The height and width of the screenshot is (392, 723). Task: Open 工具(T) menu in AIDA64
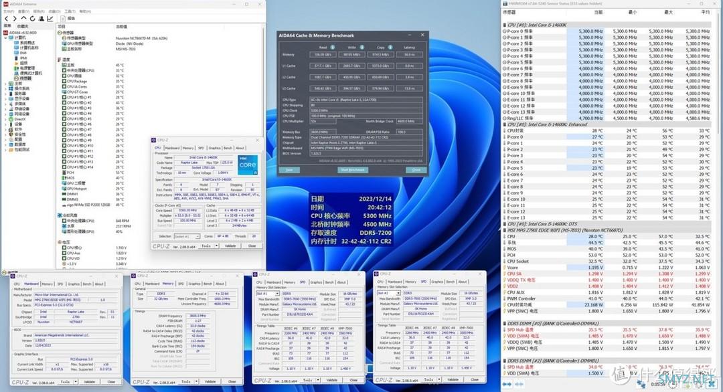(x=70, y=11)
